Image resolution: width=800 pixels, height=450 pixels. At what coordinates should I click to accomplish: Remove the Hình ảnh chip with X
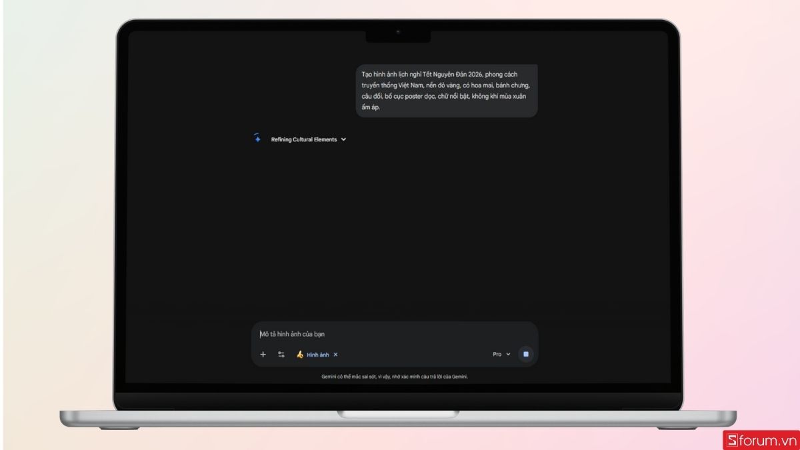[x=335, y=355]
